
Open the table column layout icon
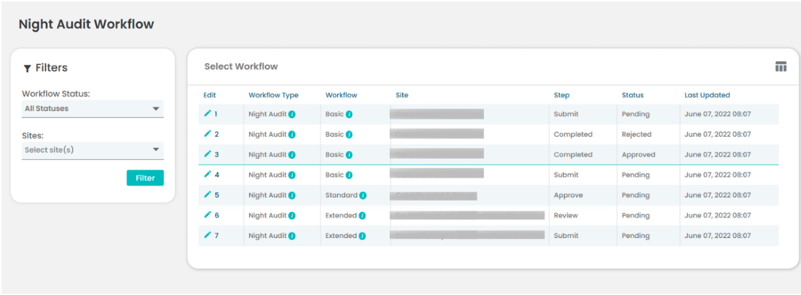click(780, 67)
